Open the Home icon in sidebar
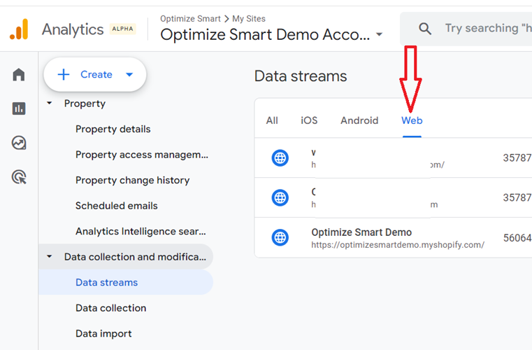 coord(19,74)
